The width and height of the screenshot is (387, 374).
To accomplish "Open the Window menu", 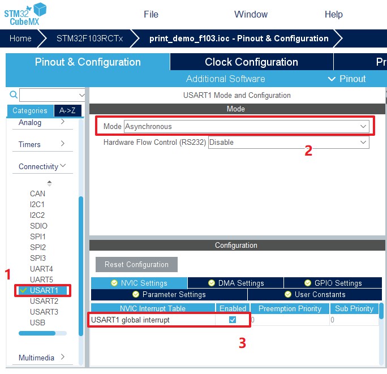I will pos(251,14).
